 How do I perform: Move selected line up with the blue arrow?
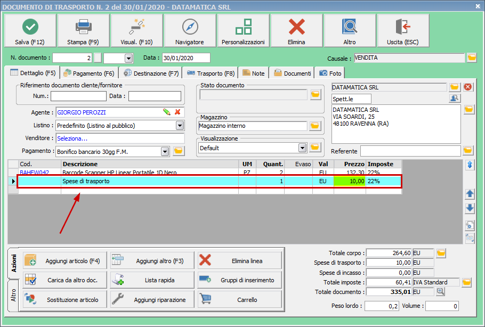[x=470, y=194]
